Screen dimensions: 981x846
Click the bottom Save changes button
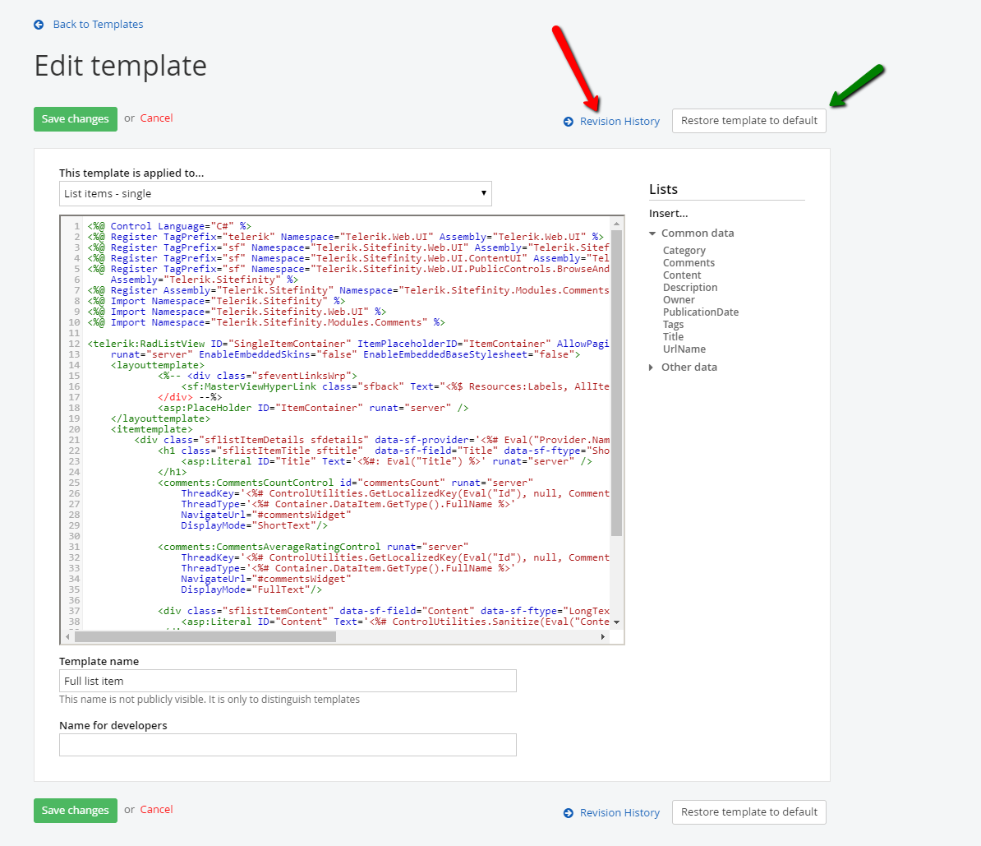[76, 811]
